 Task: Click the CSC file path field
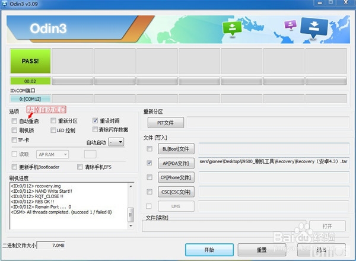click(x=274, y=192)
